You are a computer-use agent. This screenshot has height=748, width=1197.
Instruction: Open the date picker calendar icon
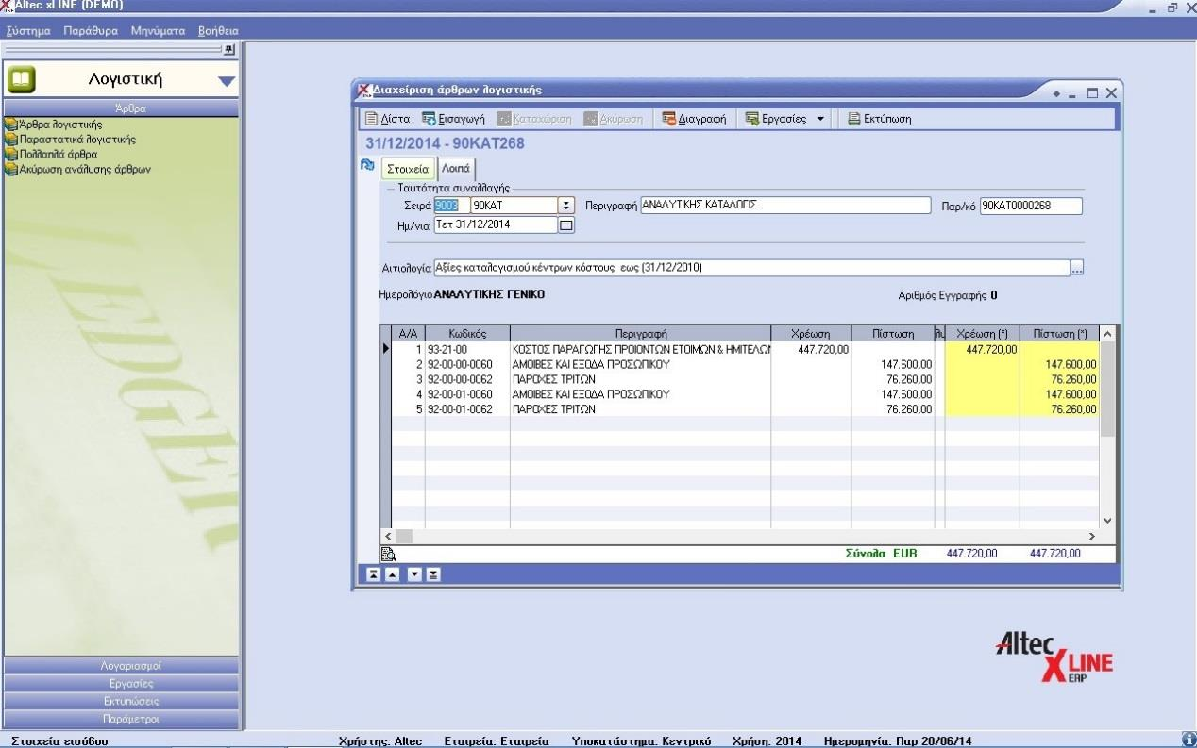tap(566, 225)
